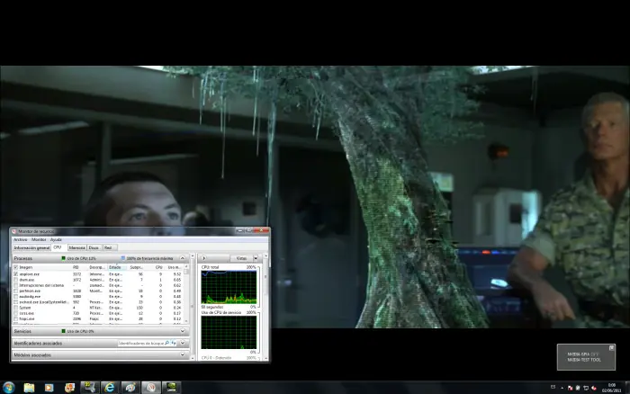The height and width of the screenshot is (394, 630).
Task: Open Internet Explorer taskbar icon
Action: (x=109, y=388)
